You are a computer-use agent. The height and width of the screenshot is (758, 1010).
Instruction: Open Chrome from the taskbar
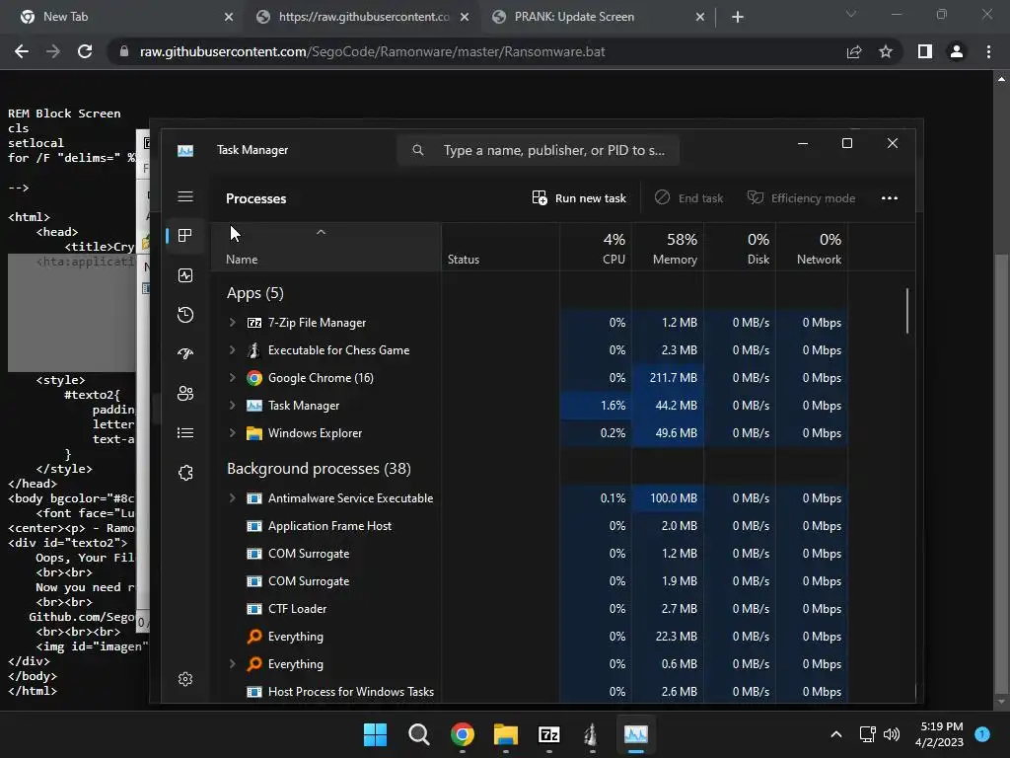tap(463, 734)
